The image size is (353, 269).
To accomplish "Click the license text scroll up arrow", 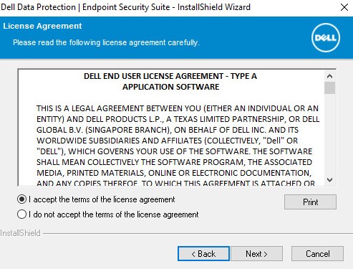I will [330, 76].
